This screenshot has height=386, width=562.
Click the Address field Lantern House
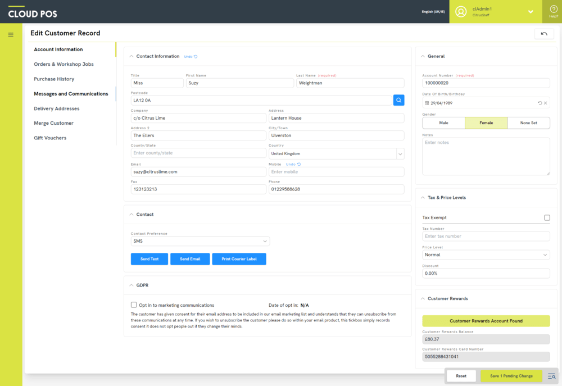pos(337,118)
